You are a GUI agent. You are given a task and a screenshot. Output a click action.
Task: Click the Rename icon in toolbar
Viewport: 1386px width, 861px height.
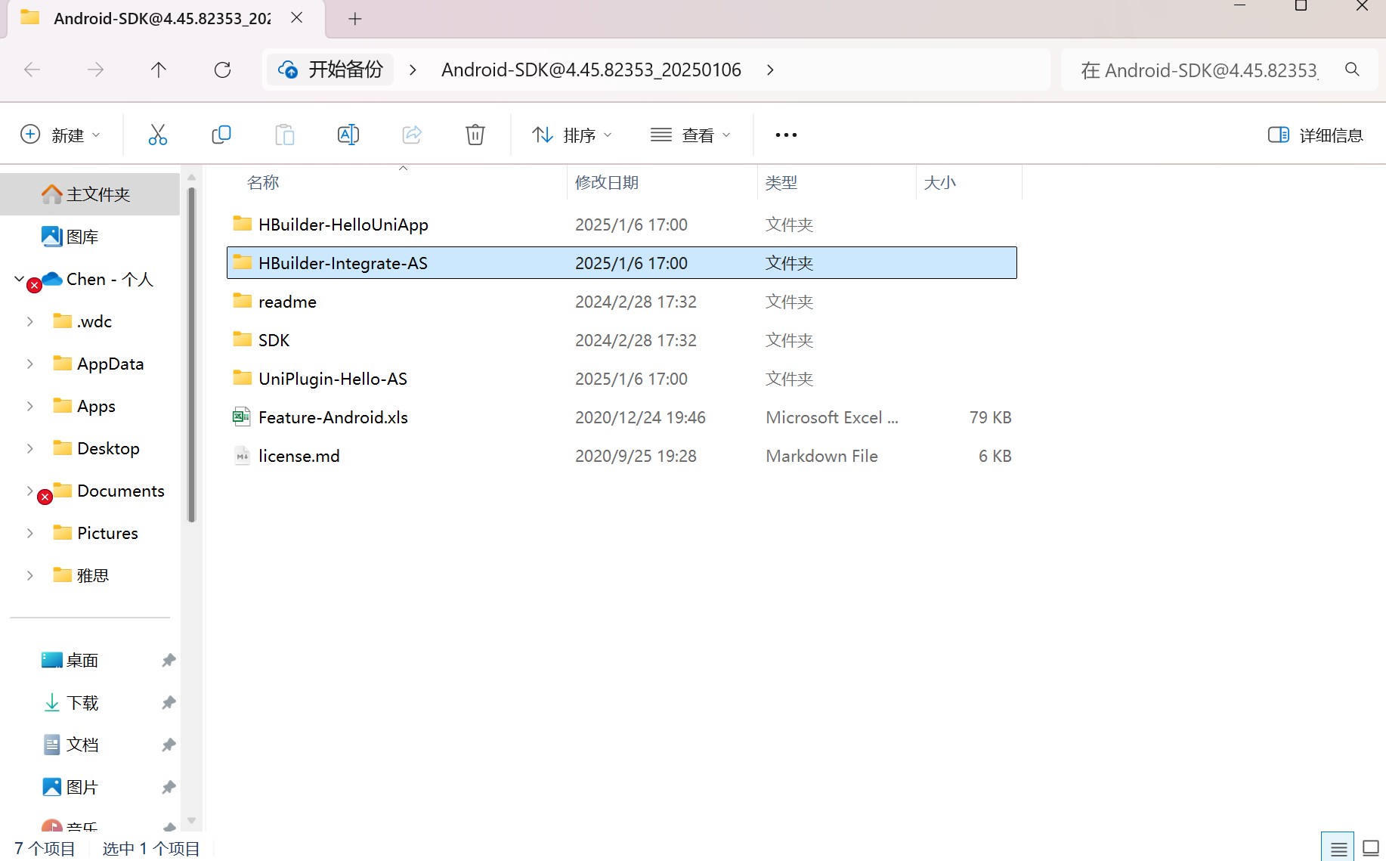click(x=348, y=135)
